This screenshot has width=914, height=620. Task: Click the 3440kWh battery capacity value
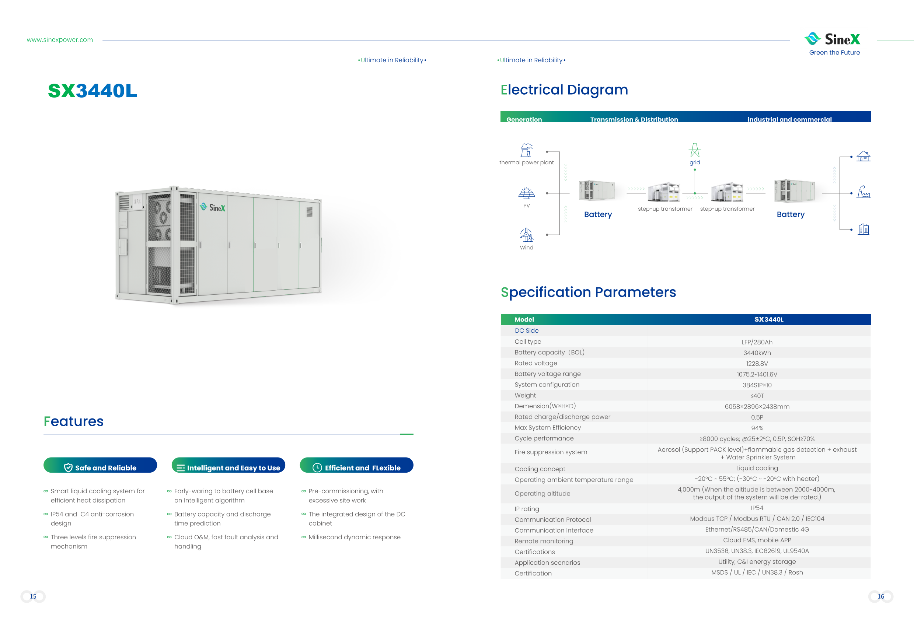tap(757, 353)
